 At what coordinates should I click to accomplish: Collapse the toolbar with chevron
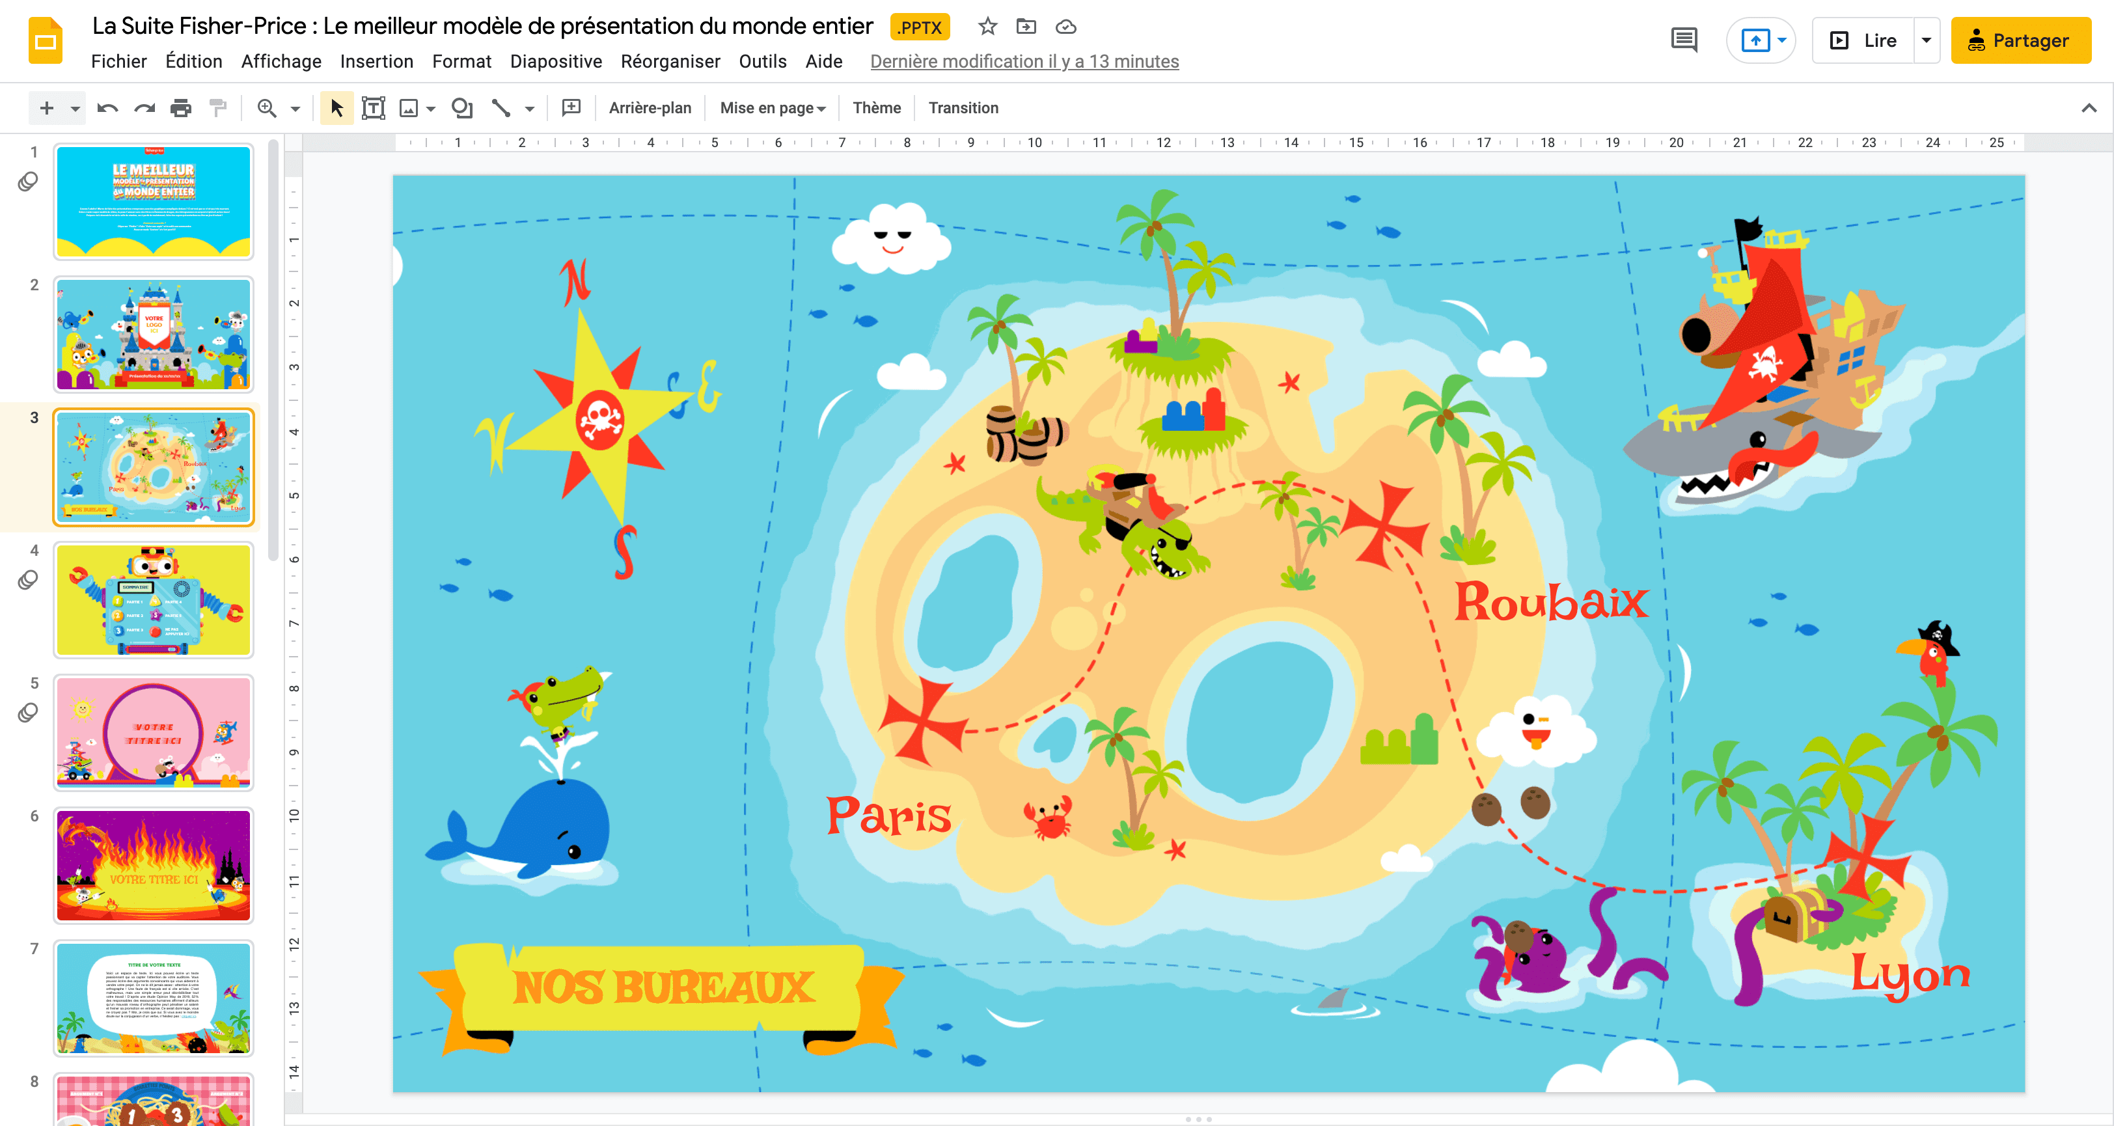click(x=2089, y=107)
